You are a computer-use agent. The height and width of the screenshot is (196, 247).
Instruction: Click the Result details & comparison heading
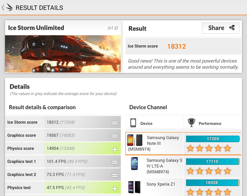[42, 107]
